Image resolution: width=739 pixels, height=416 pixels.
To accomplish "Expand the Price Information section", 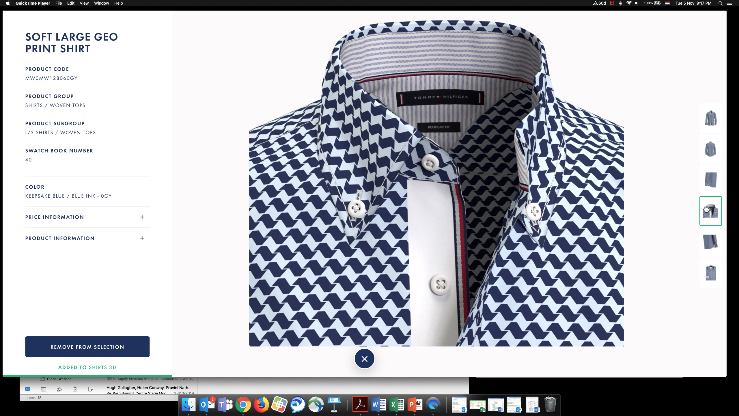I will coord(142,217).
